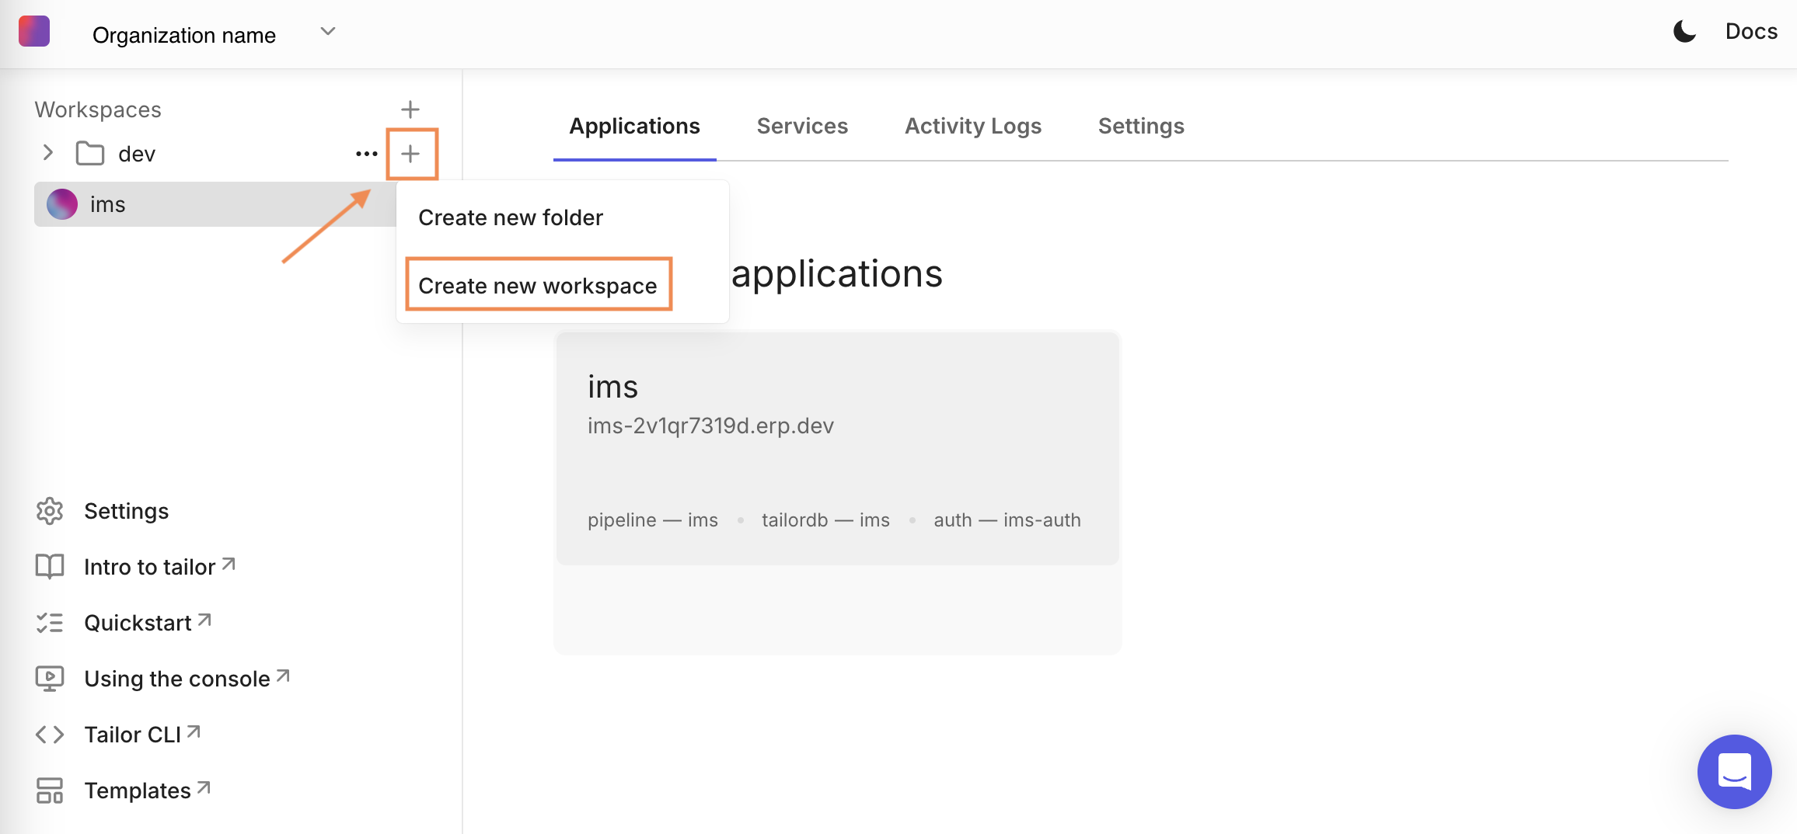
Task: Open the Organization name dropdown chevron
Action: tap(328, 32)
